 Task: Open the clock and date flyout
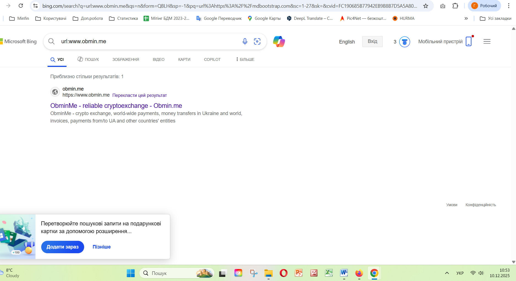[x=500, y=273]
